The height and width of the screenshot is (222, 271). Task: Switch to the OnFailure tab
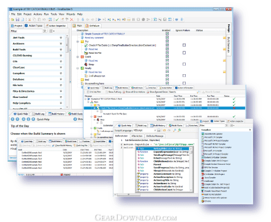[x=93, y=25]
